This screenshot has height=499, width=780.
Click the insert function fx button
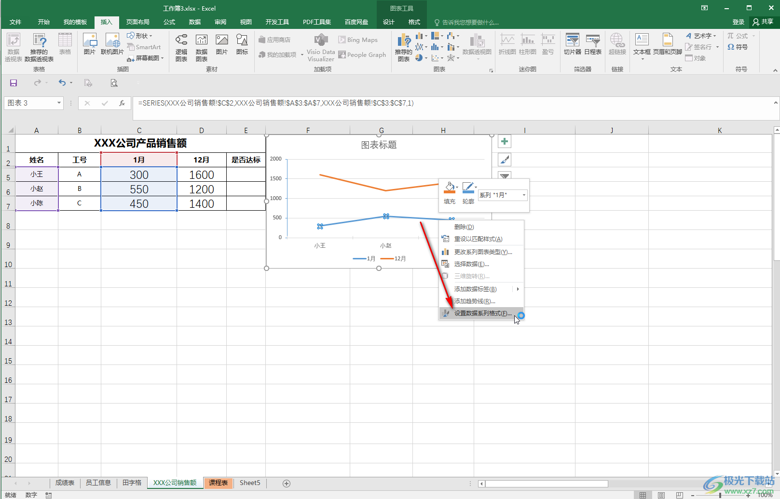click(122, 103)
